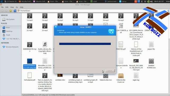Click the bookmark star toolbar icon
The width and height of the screenshot is (170, 96).
click(x=11, y=11)
